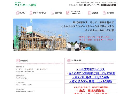Open the 年末年始のご挨拶 news item
The image size is (129, 94).
(22, 78)
